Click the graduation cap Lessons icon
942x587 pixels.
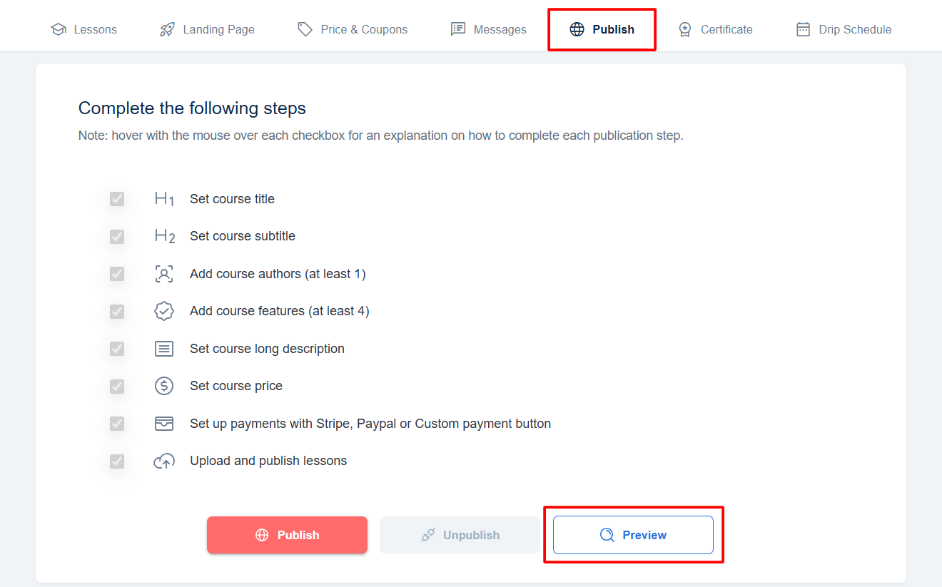(59, 29)
